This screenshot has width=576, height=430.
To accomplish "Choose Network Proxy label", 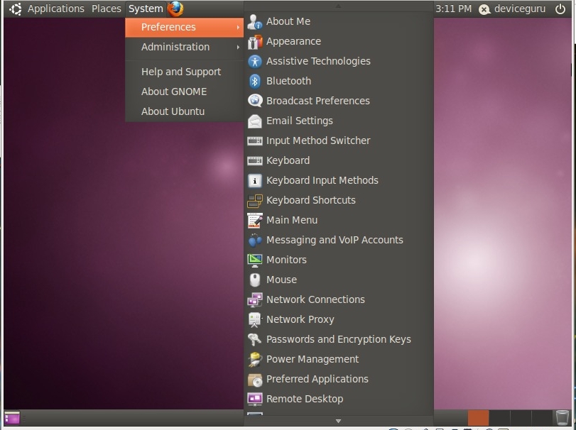I will coord(300,319).
